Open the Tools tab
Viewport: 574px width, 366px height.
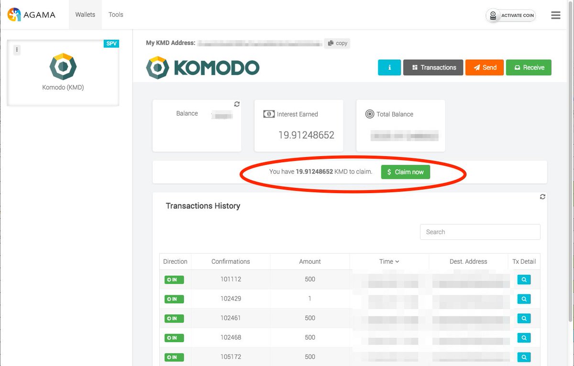click(x=116, y=15)
